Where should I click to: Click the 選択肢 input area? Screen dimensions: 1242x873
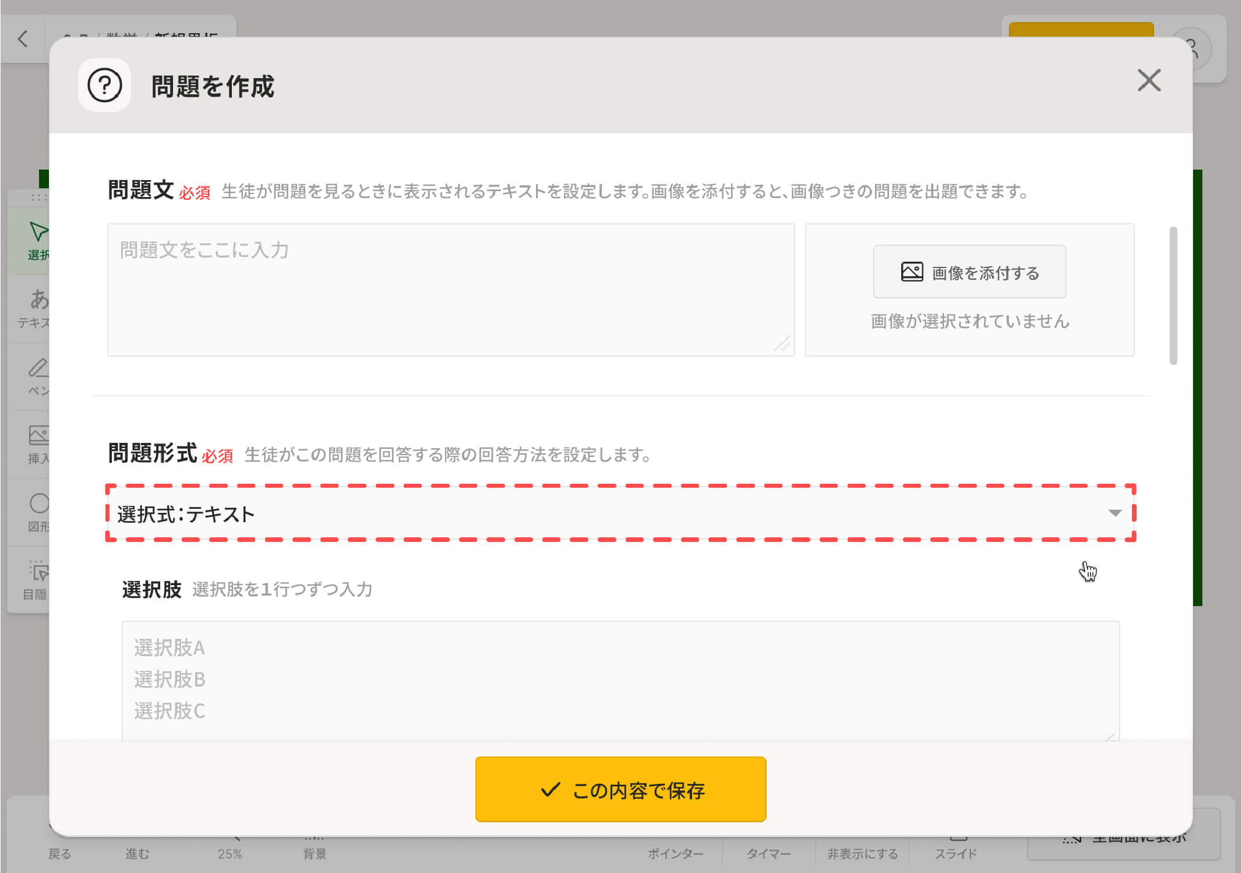[x=620, y=679]
